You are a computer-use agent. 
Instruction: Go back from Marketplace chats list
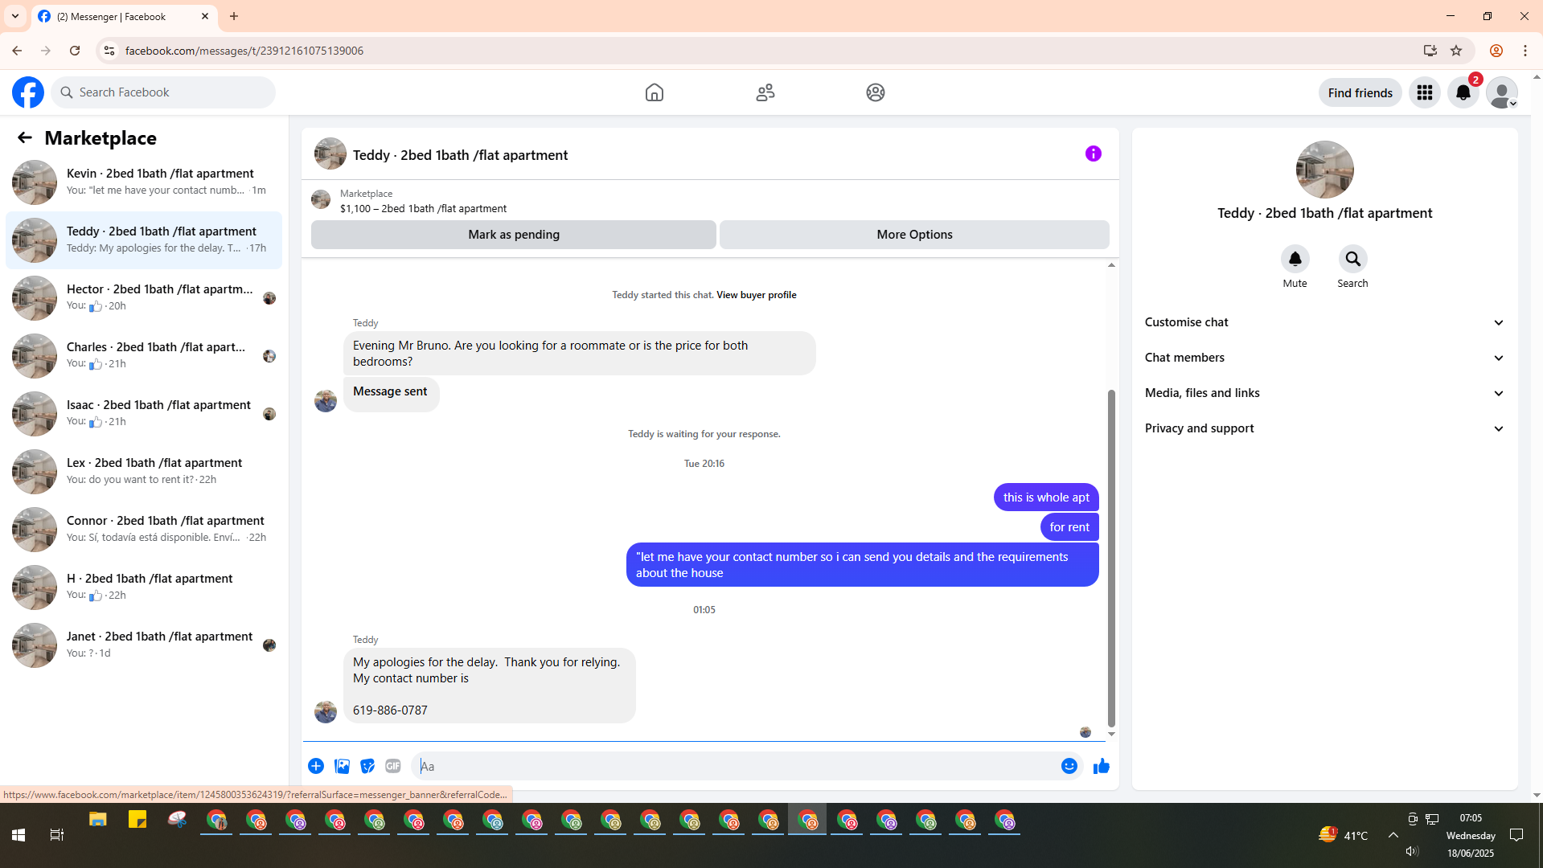click(x=25, y=137)
